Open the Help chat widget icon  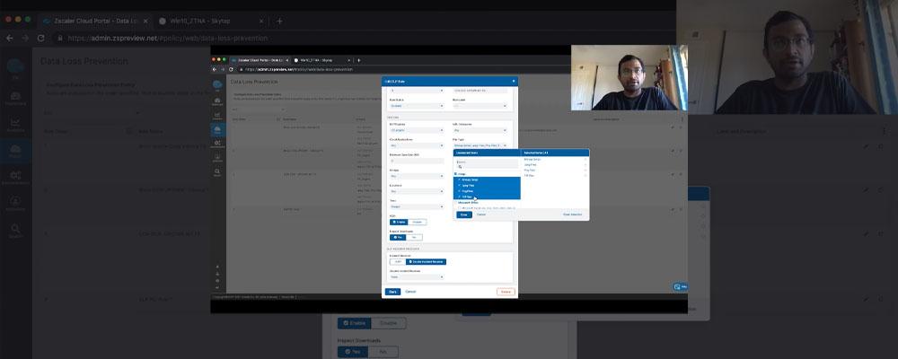pyautogui.click(x=681, y=286)
